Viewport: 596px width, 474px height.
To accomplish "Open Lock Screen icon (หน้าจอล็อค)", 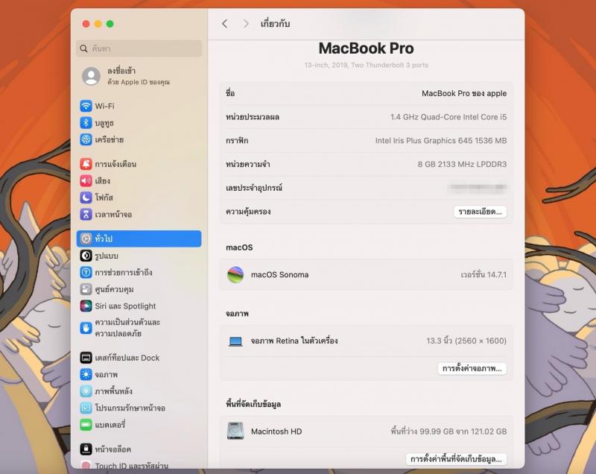I will pyautogui.click(x=86, y=449).
